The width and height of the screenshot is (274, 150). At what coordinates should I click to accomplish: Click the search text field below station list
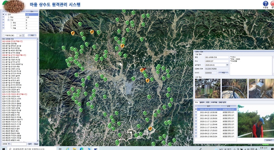click(19, 144)
